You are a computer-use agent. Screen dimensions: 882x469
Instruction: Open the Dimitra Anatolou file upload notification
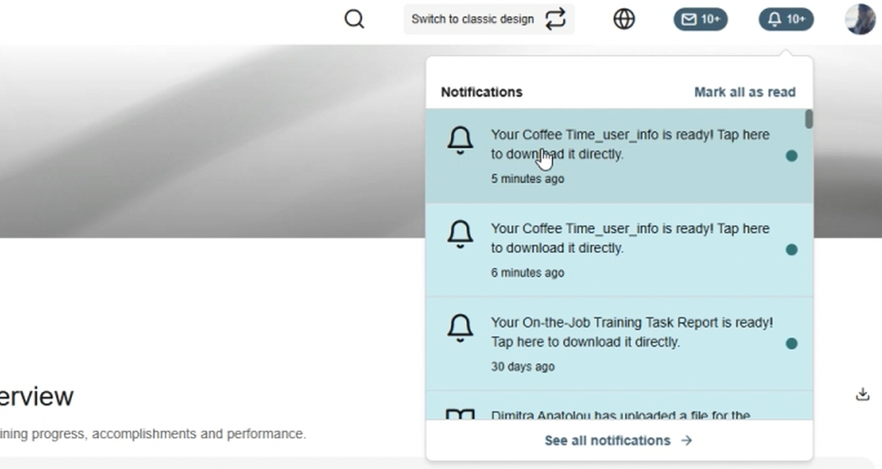point(620,412)
